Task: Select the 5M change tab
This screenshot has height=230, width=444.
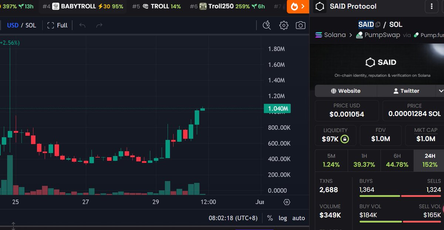Action: pyautogui.click(x=331, y=161)
